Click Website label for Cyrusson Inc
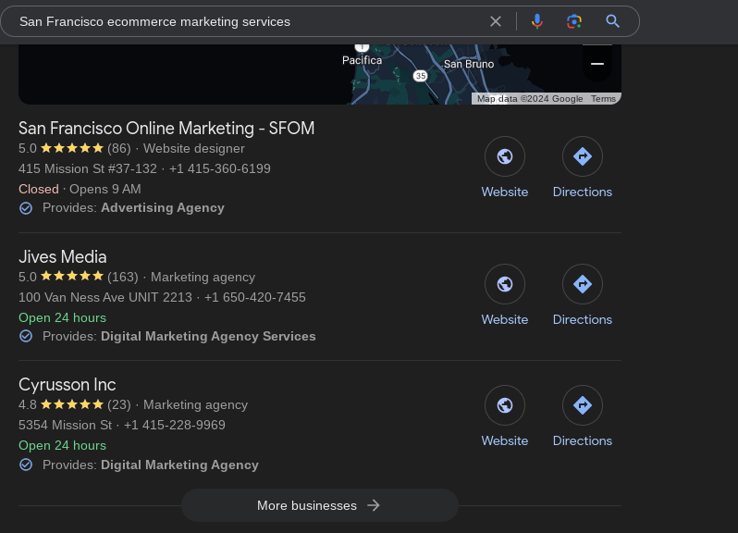Image resolution: width=738 pixels, height=533 pixels. coord(505,441)
